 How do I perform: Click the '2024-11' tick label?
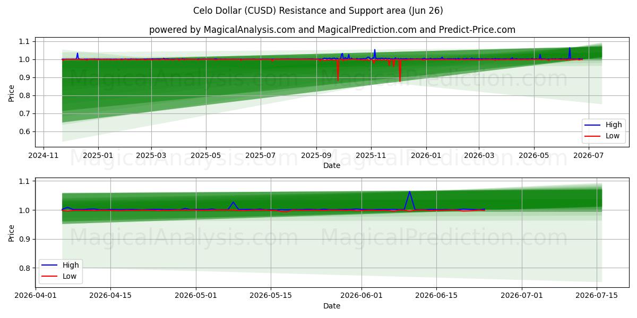pyautogui.click(x=43, y=155)
